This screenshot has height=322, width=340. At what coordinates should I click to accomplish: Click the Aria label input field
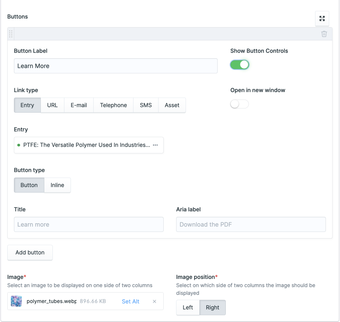251,224
